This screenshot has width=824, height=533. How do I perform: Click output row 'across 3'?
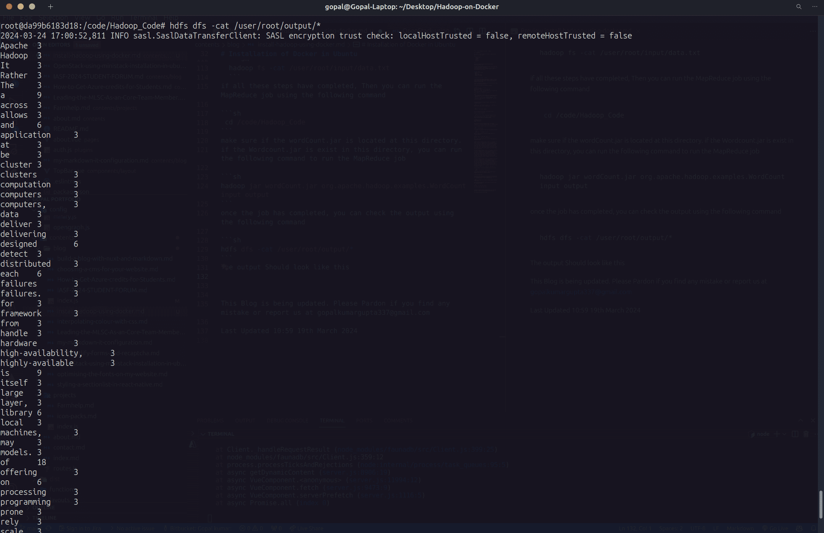point(21,105)
